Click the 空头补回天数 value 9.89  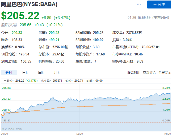point(140,61)
